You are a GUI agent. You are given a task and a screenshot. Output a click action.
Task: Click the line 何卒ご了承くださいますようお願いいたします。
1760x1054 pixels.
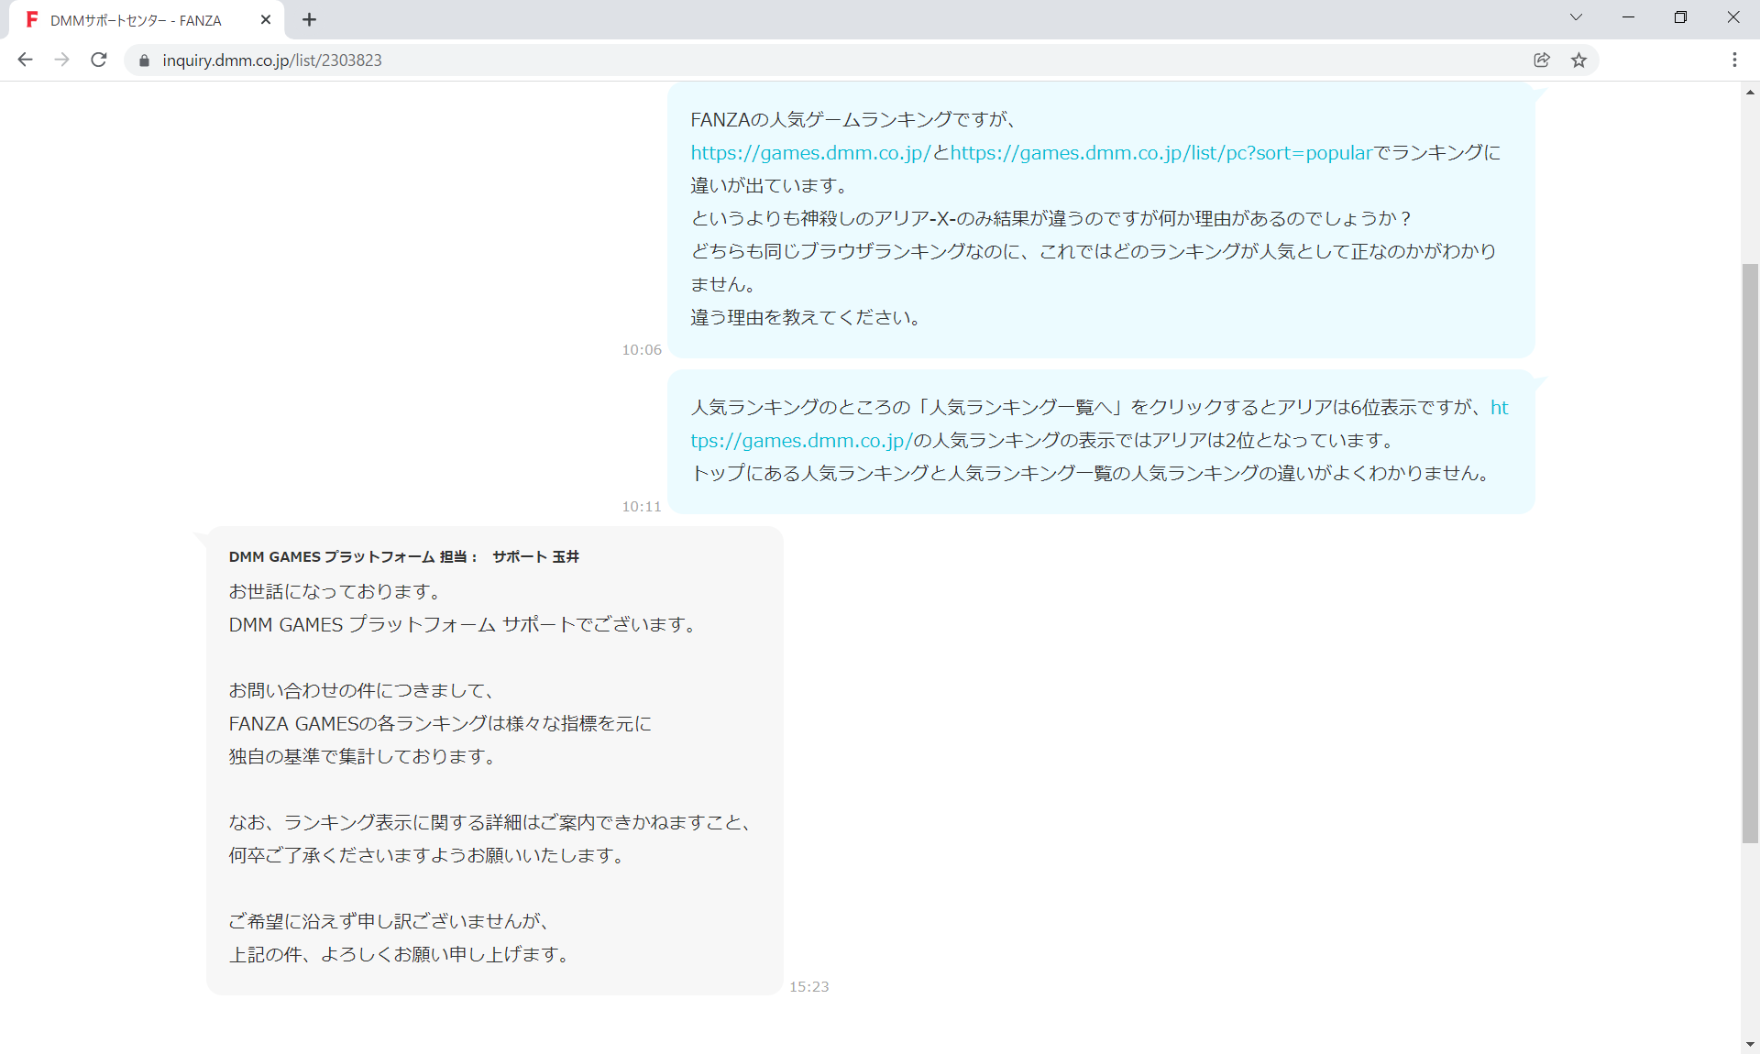[428, 855]
